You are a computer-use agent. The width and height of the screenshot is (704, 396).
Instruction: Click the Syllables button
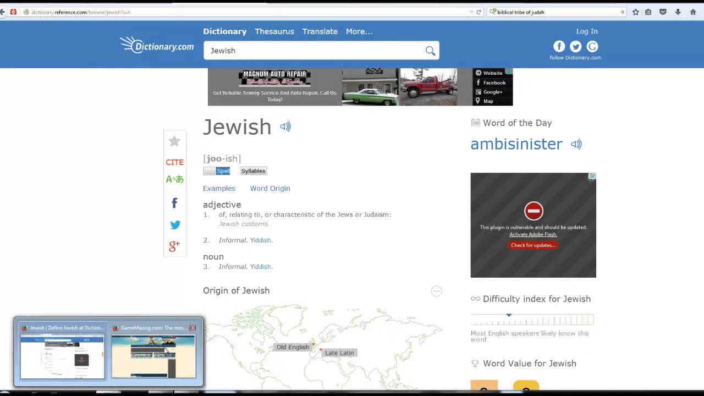pyautogui.click(x=254, y=171)
